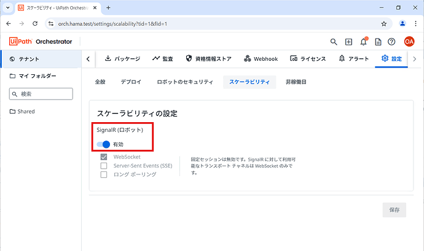This screenshot has height=251, width=424.
Task: Click the sidebar 検索 field
Action: pos(41,94)
